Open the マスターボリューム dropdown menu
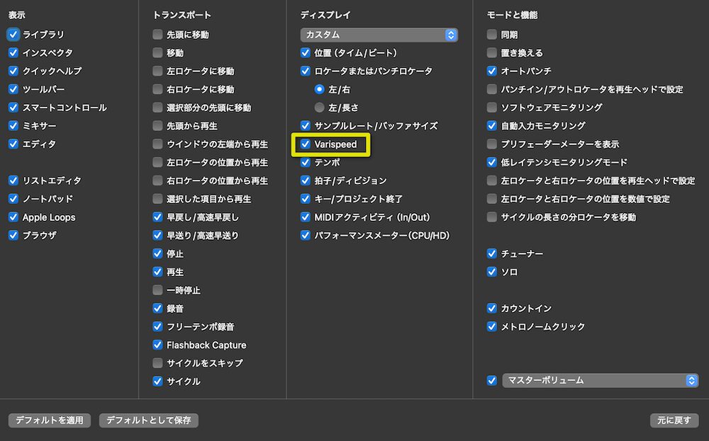This screenshot has width=709, height=441. coord(601,380)
